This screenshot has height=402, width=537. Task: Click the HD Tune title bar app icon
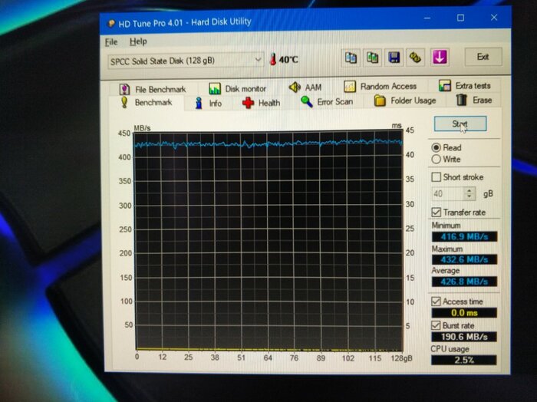coord(111,24)
